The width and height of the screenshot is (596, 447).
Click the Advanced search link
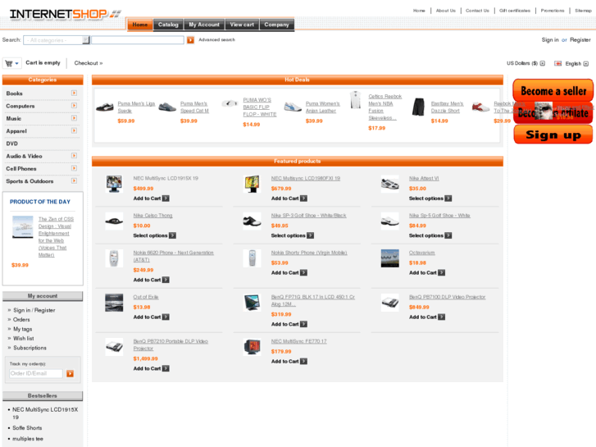(216, 39)
